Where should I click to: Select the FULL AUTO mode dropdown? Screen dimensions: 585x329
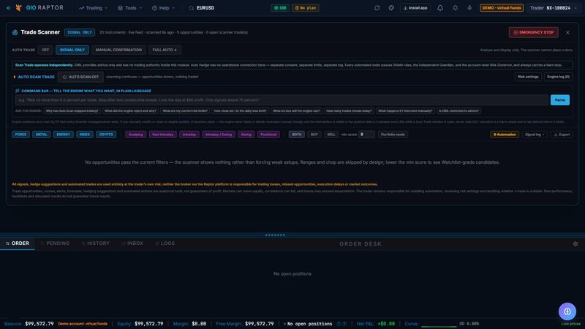click(165, 50)
